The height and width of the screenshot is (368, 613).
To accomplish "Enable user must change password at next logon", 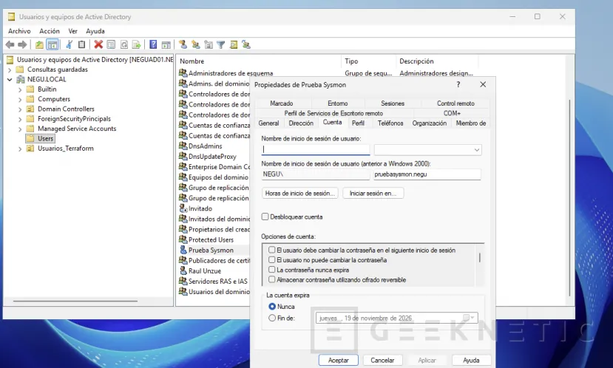I will pos(271,250).
